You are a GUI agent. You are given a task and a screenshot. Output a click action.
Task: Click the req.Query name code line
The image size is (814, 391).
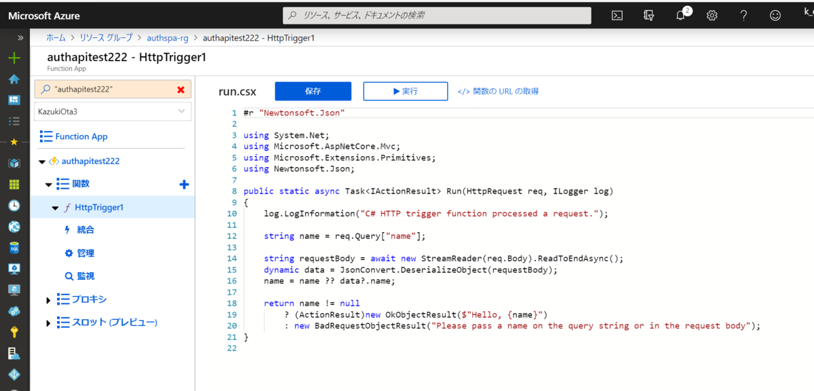pyautogui.click(x=345, y=236)
